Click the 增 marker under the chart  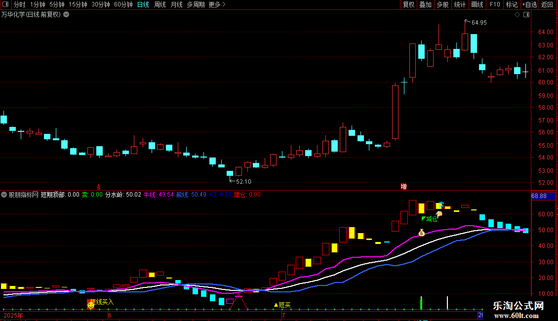403,187
